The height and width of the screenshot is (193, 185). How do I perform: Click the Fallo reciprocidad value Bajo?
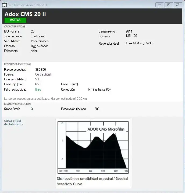click(38, 90)
